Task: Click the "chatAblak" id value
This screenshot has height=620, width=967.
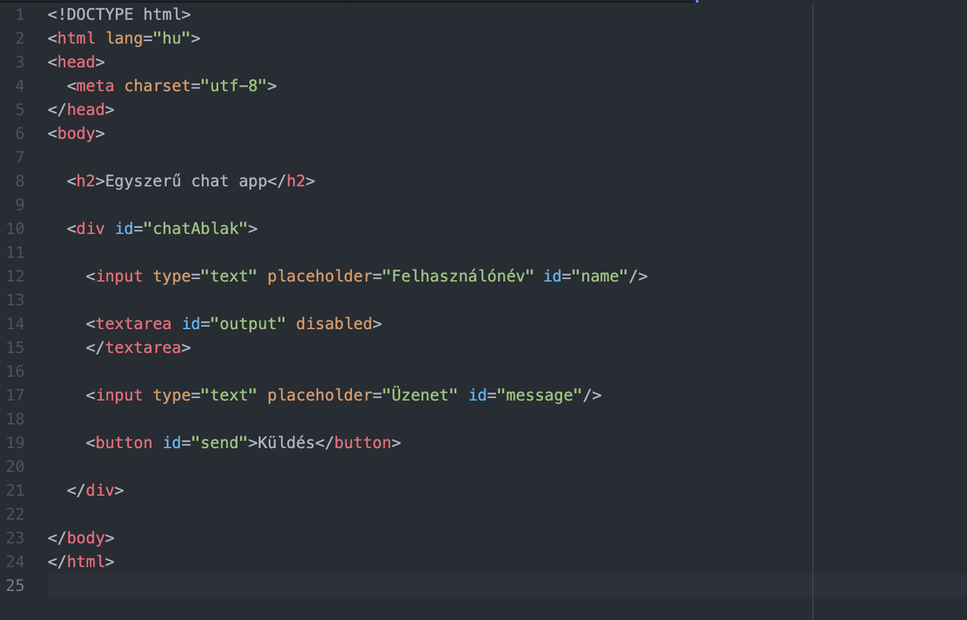Action: (x=196, y=229)
